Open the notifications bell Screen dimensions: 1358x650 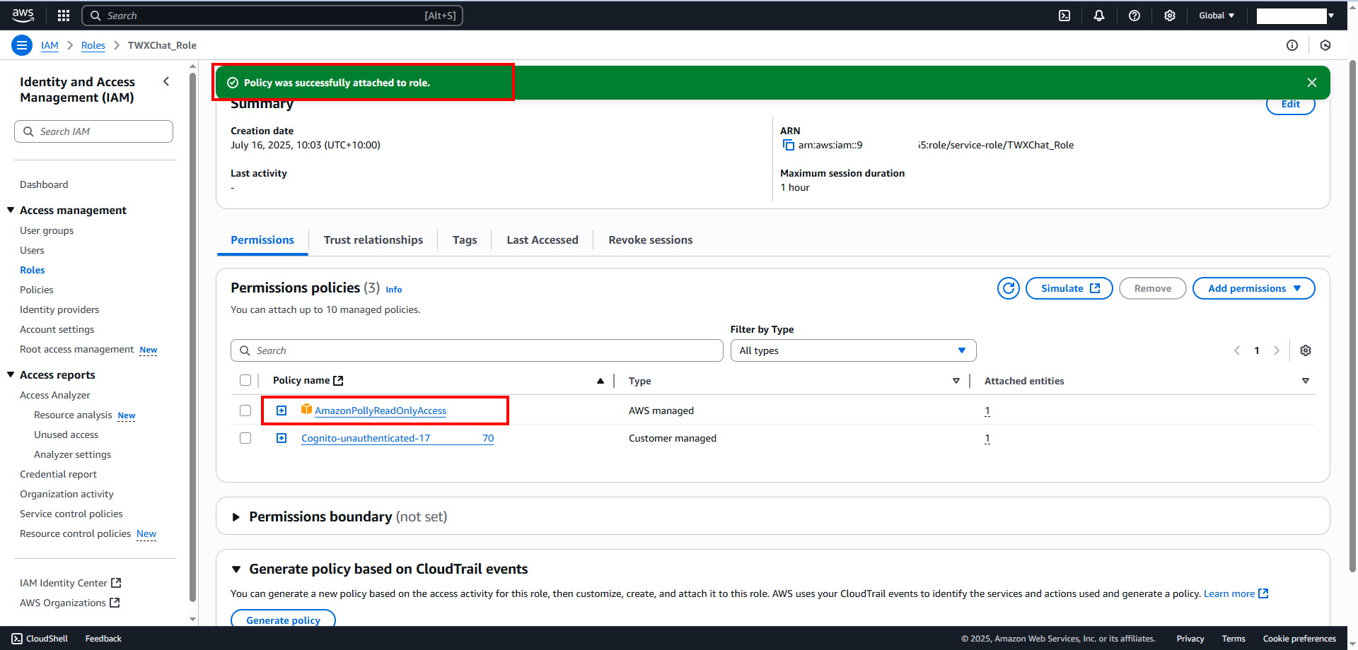(1098, 16)
